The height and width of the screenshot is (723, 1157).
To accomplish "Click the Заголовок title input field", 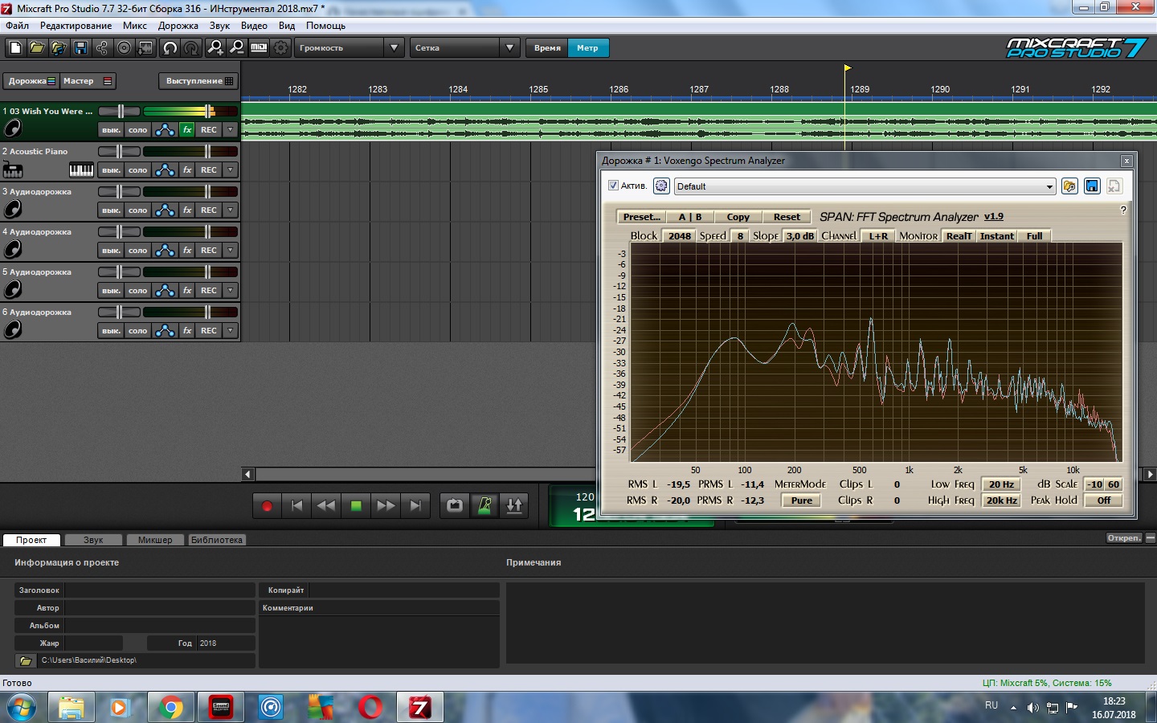I will pyautogui.click(x=159, y=590).
